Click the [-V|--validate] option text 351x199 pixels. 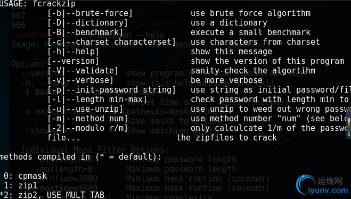pyautogui.click(x=83, y=71)
